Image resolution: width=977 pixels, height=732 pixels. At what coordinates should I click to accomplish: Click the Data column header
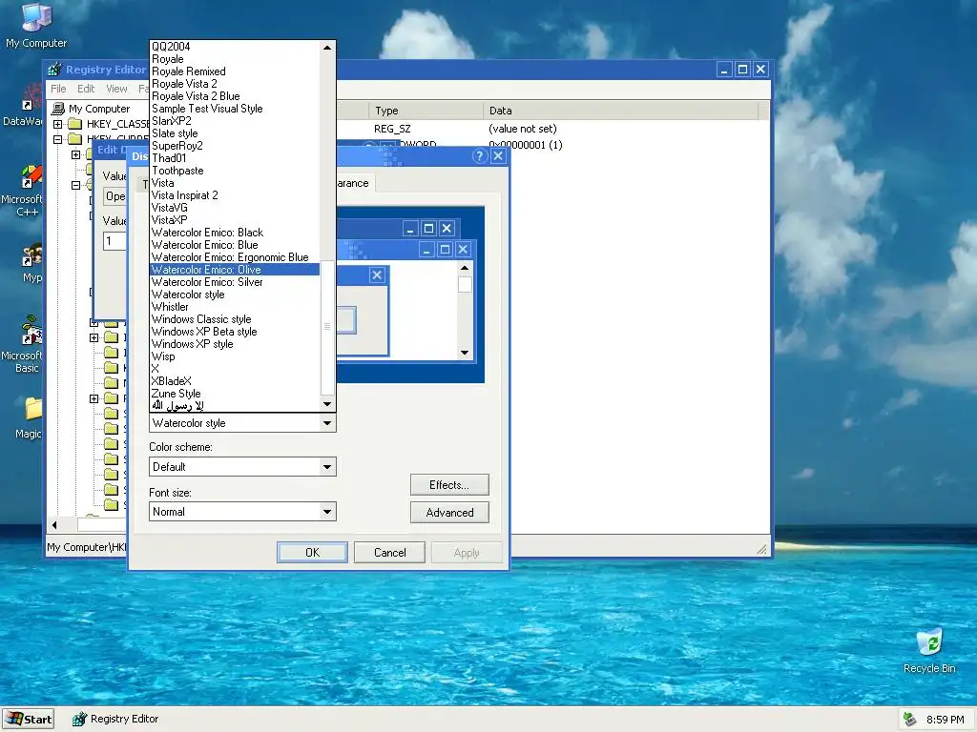pos(620,111)
